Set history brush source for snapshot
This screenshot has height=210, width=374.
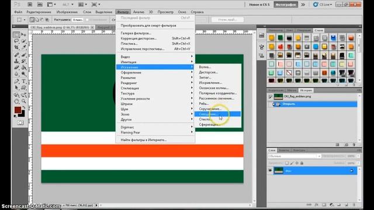(270, 96)
